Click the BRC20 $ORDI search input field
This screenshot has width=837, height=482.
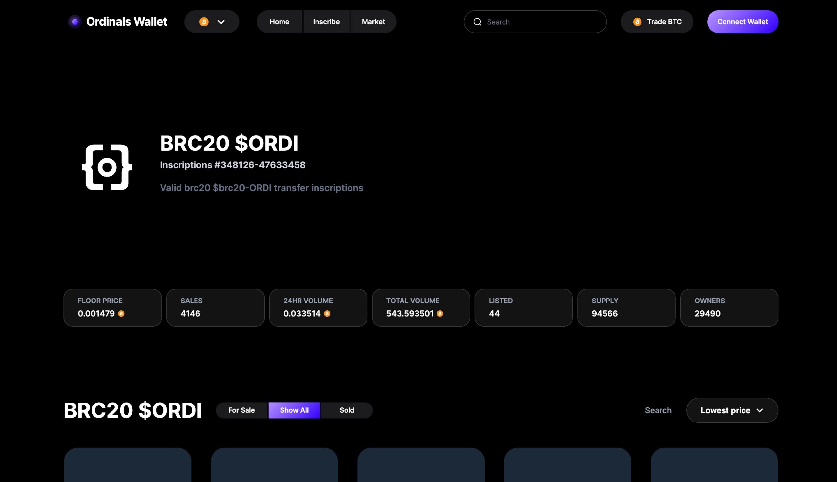click(x=658, y=410)
